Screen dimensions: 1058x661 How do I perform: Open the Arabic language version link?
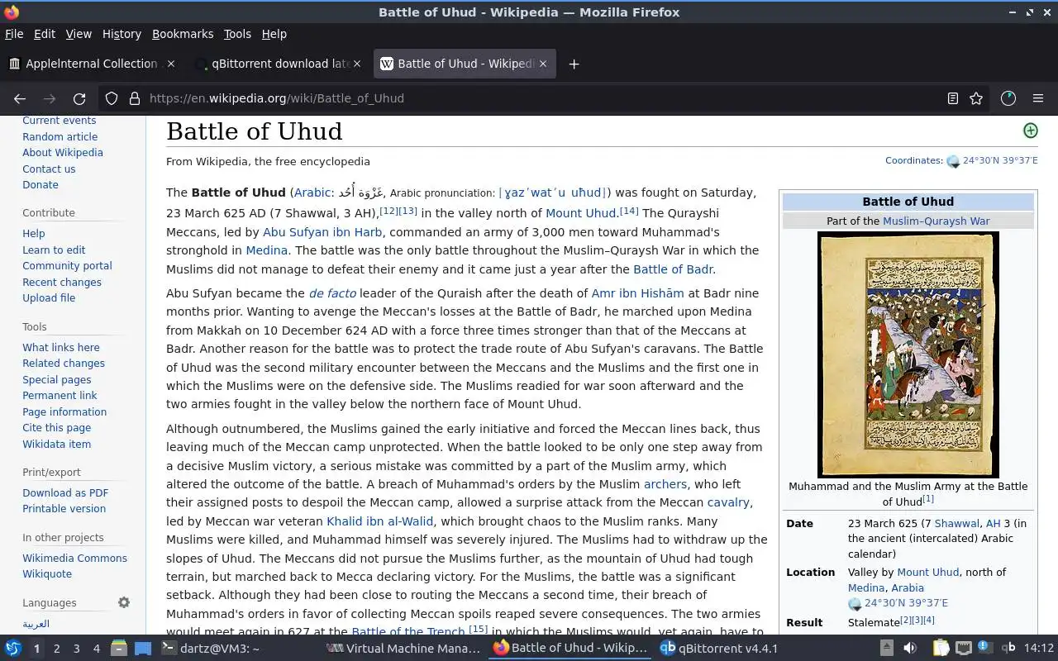coord(36,625)
